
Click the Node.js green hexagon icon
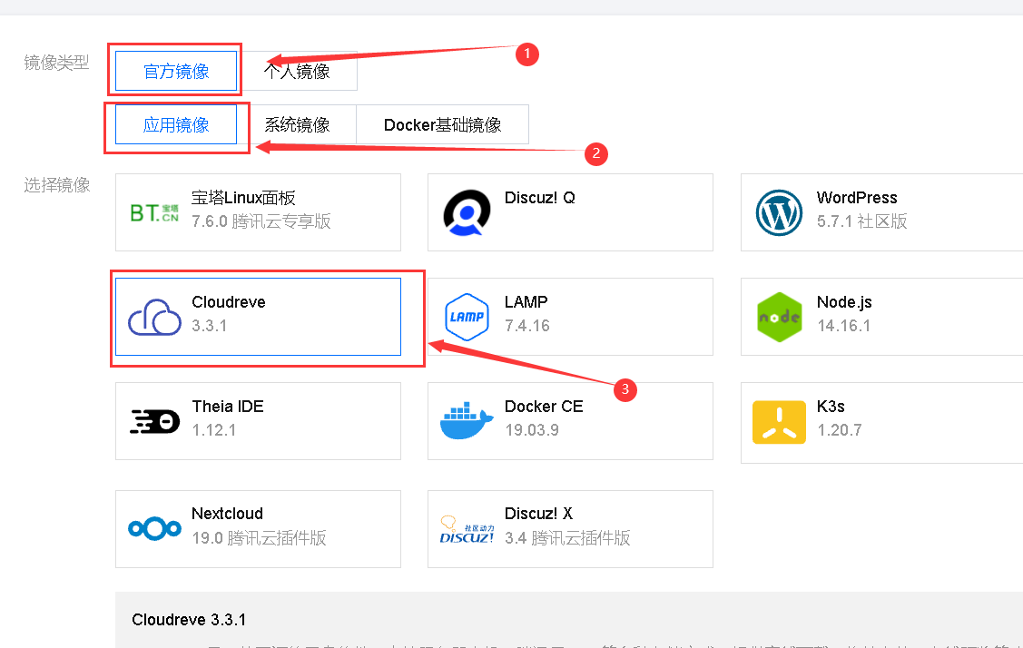779,317
